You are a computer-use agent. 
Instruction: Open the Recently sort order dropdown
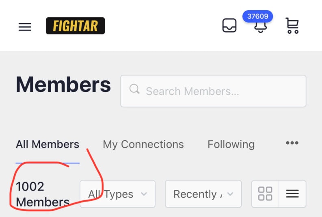coord(203,194)
